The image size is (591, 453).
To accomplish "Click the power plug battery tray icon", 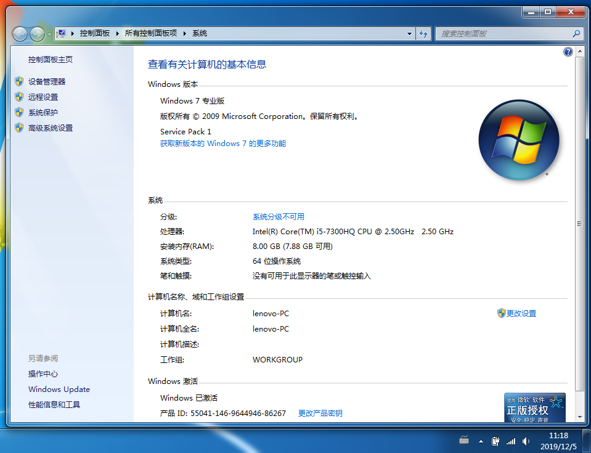I will (495, 441).
